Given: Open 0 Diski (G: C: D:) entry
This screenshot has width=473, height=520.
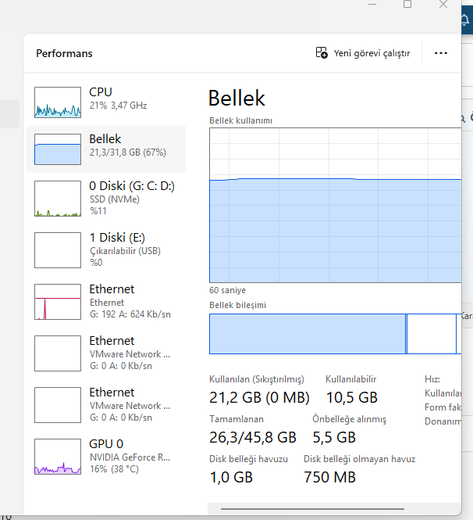Looking at the screenshot, I should [131, 186].
